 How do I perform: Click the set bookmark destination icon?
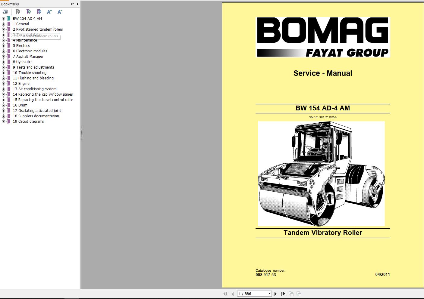(39, 12)
